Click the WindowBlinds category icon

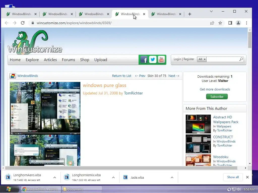[13, 76]
